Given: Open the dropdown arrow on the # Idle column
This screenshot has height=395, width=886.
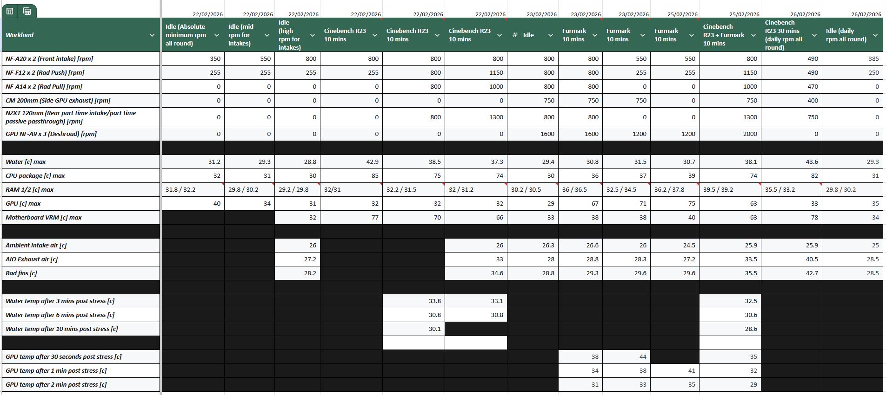Looking at the screenshot, I should (550, 35).
